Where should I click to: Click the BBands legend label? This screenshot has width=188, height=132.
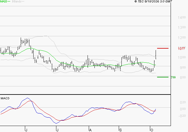17,1
